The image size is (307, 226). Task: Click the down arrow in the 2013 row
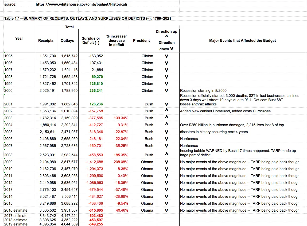(x=166, y=190)
